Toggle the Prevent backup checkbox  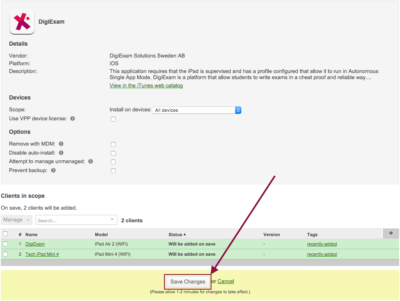pos(113,171)
